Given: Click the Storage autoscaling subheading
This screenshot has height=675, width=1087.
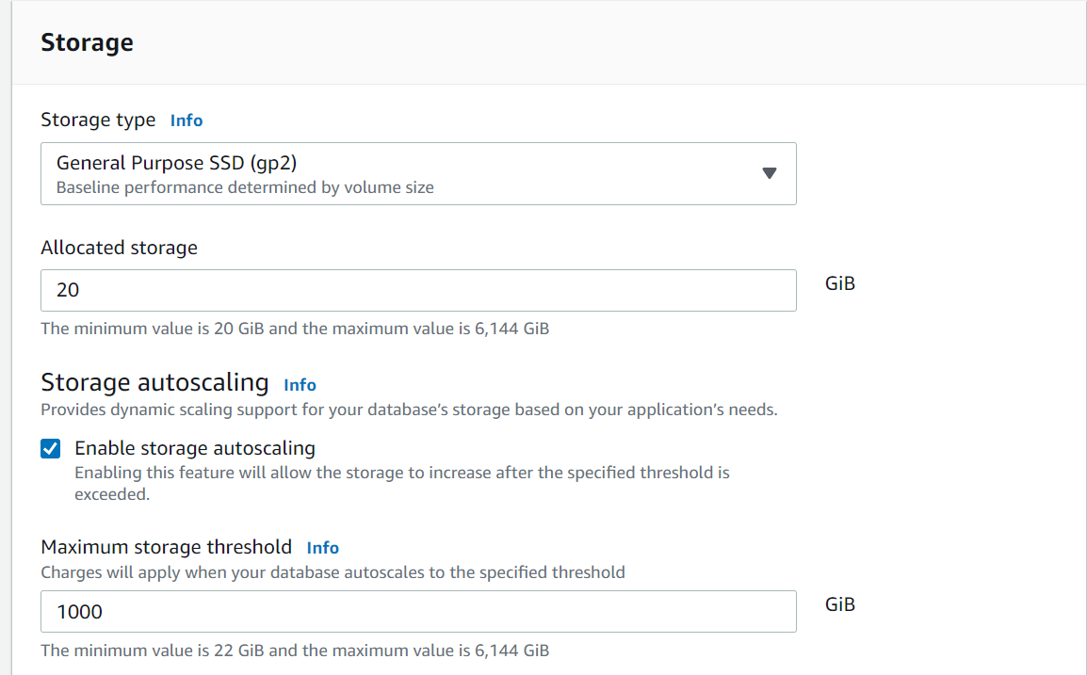Looking at the screenshot, I should (x=154, y=382).
